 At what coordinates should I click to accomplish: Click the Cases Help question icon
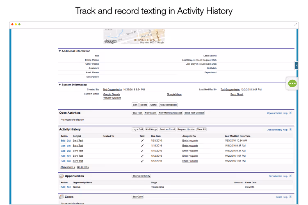[290, 197]
